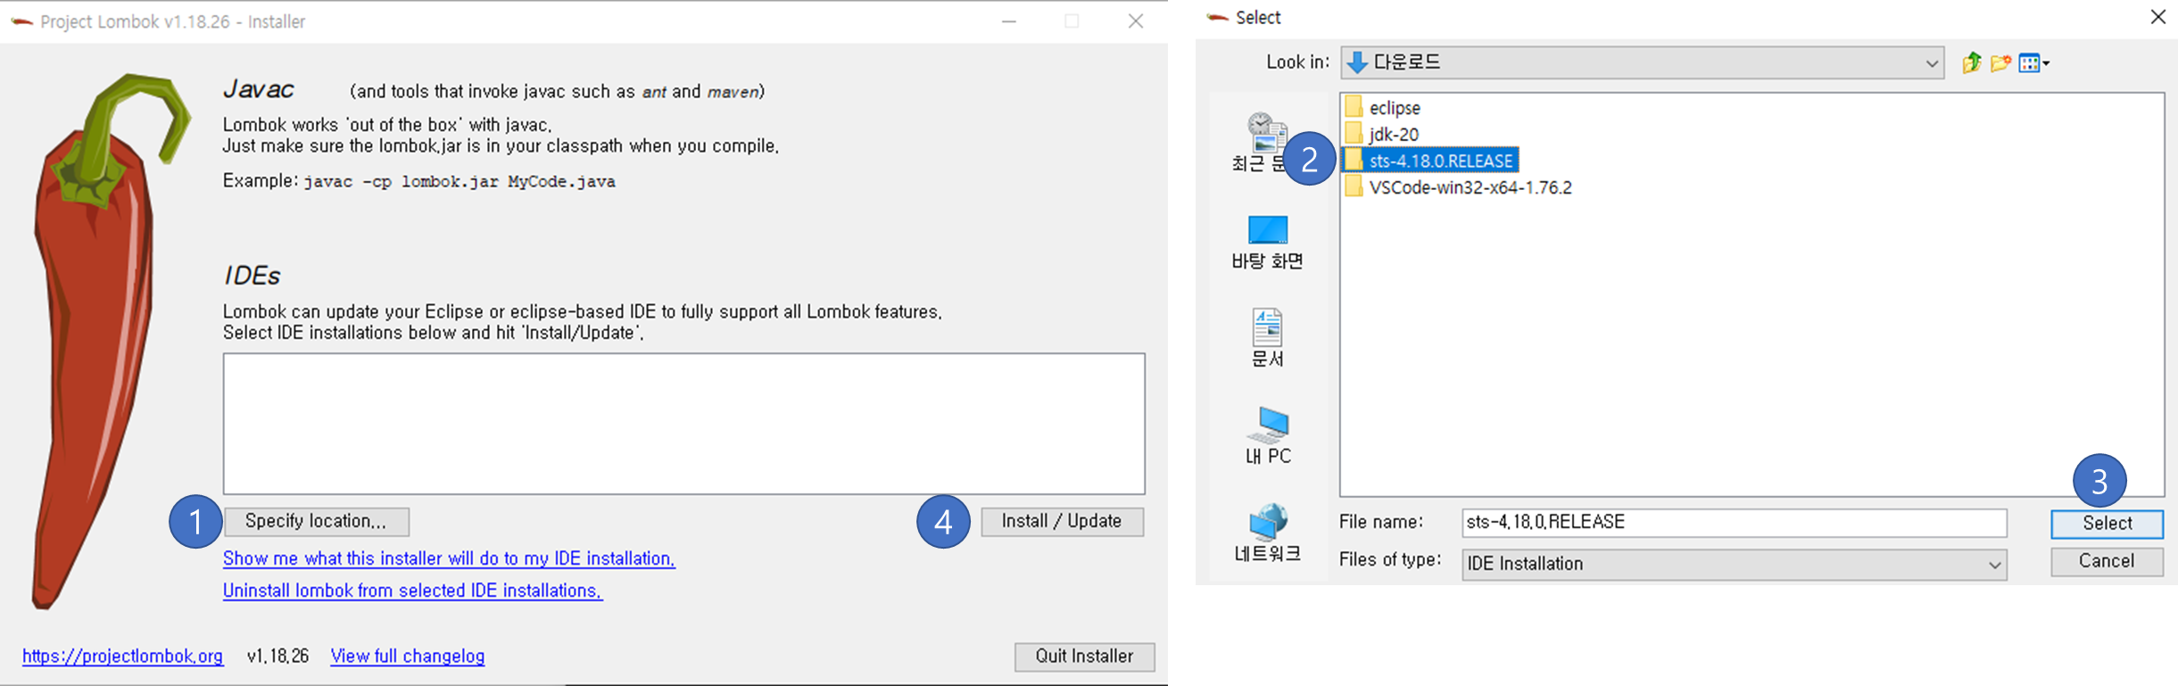This screenshot has width=2178, height=686.
Task: Click the File name input field
Action: (1734, 523)
